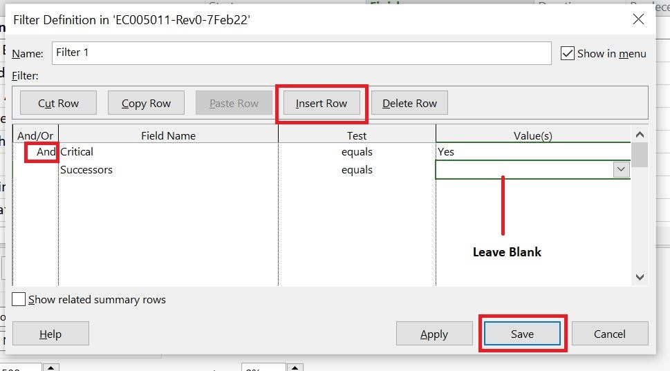Viewport: 670px width, 371px height.
Task: Click the scroll down arrow in filter list
Action: click(640, 278)
